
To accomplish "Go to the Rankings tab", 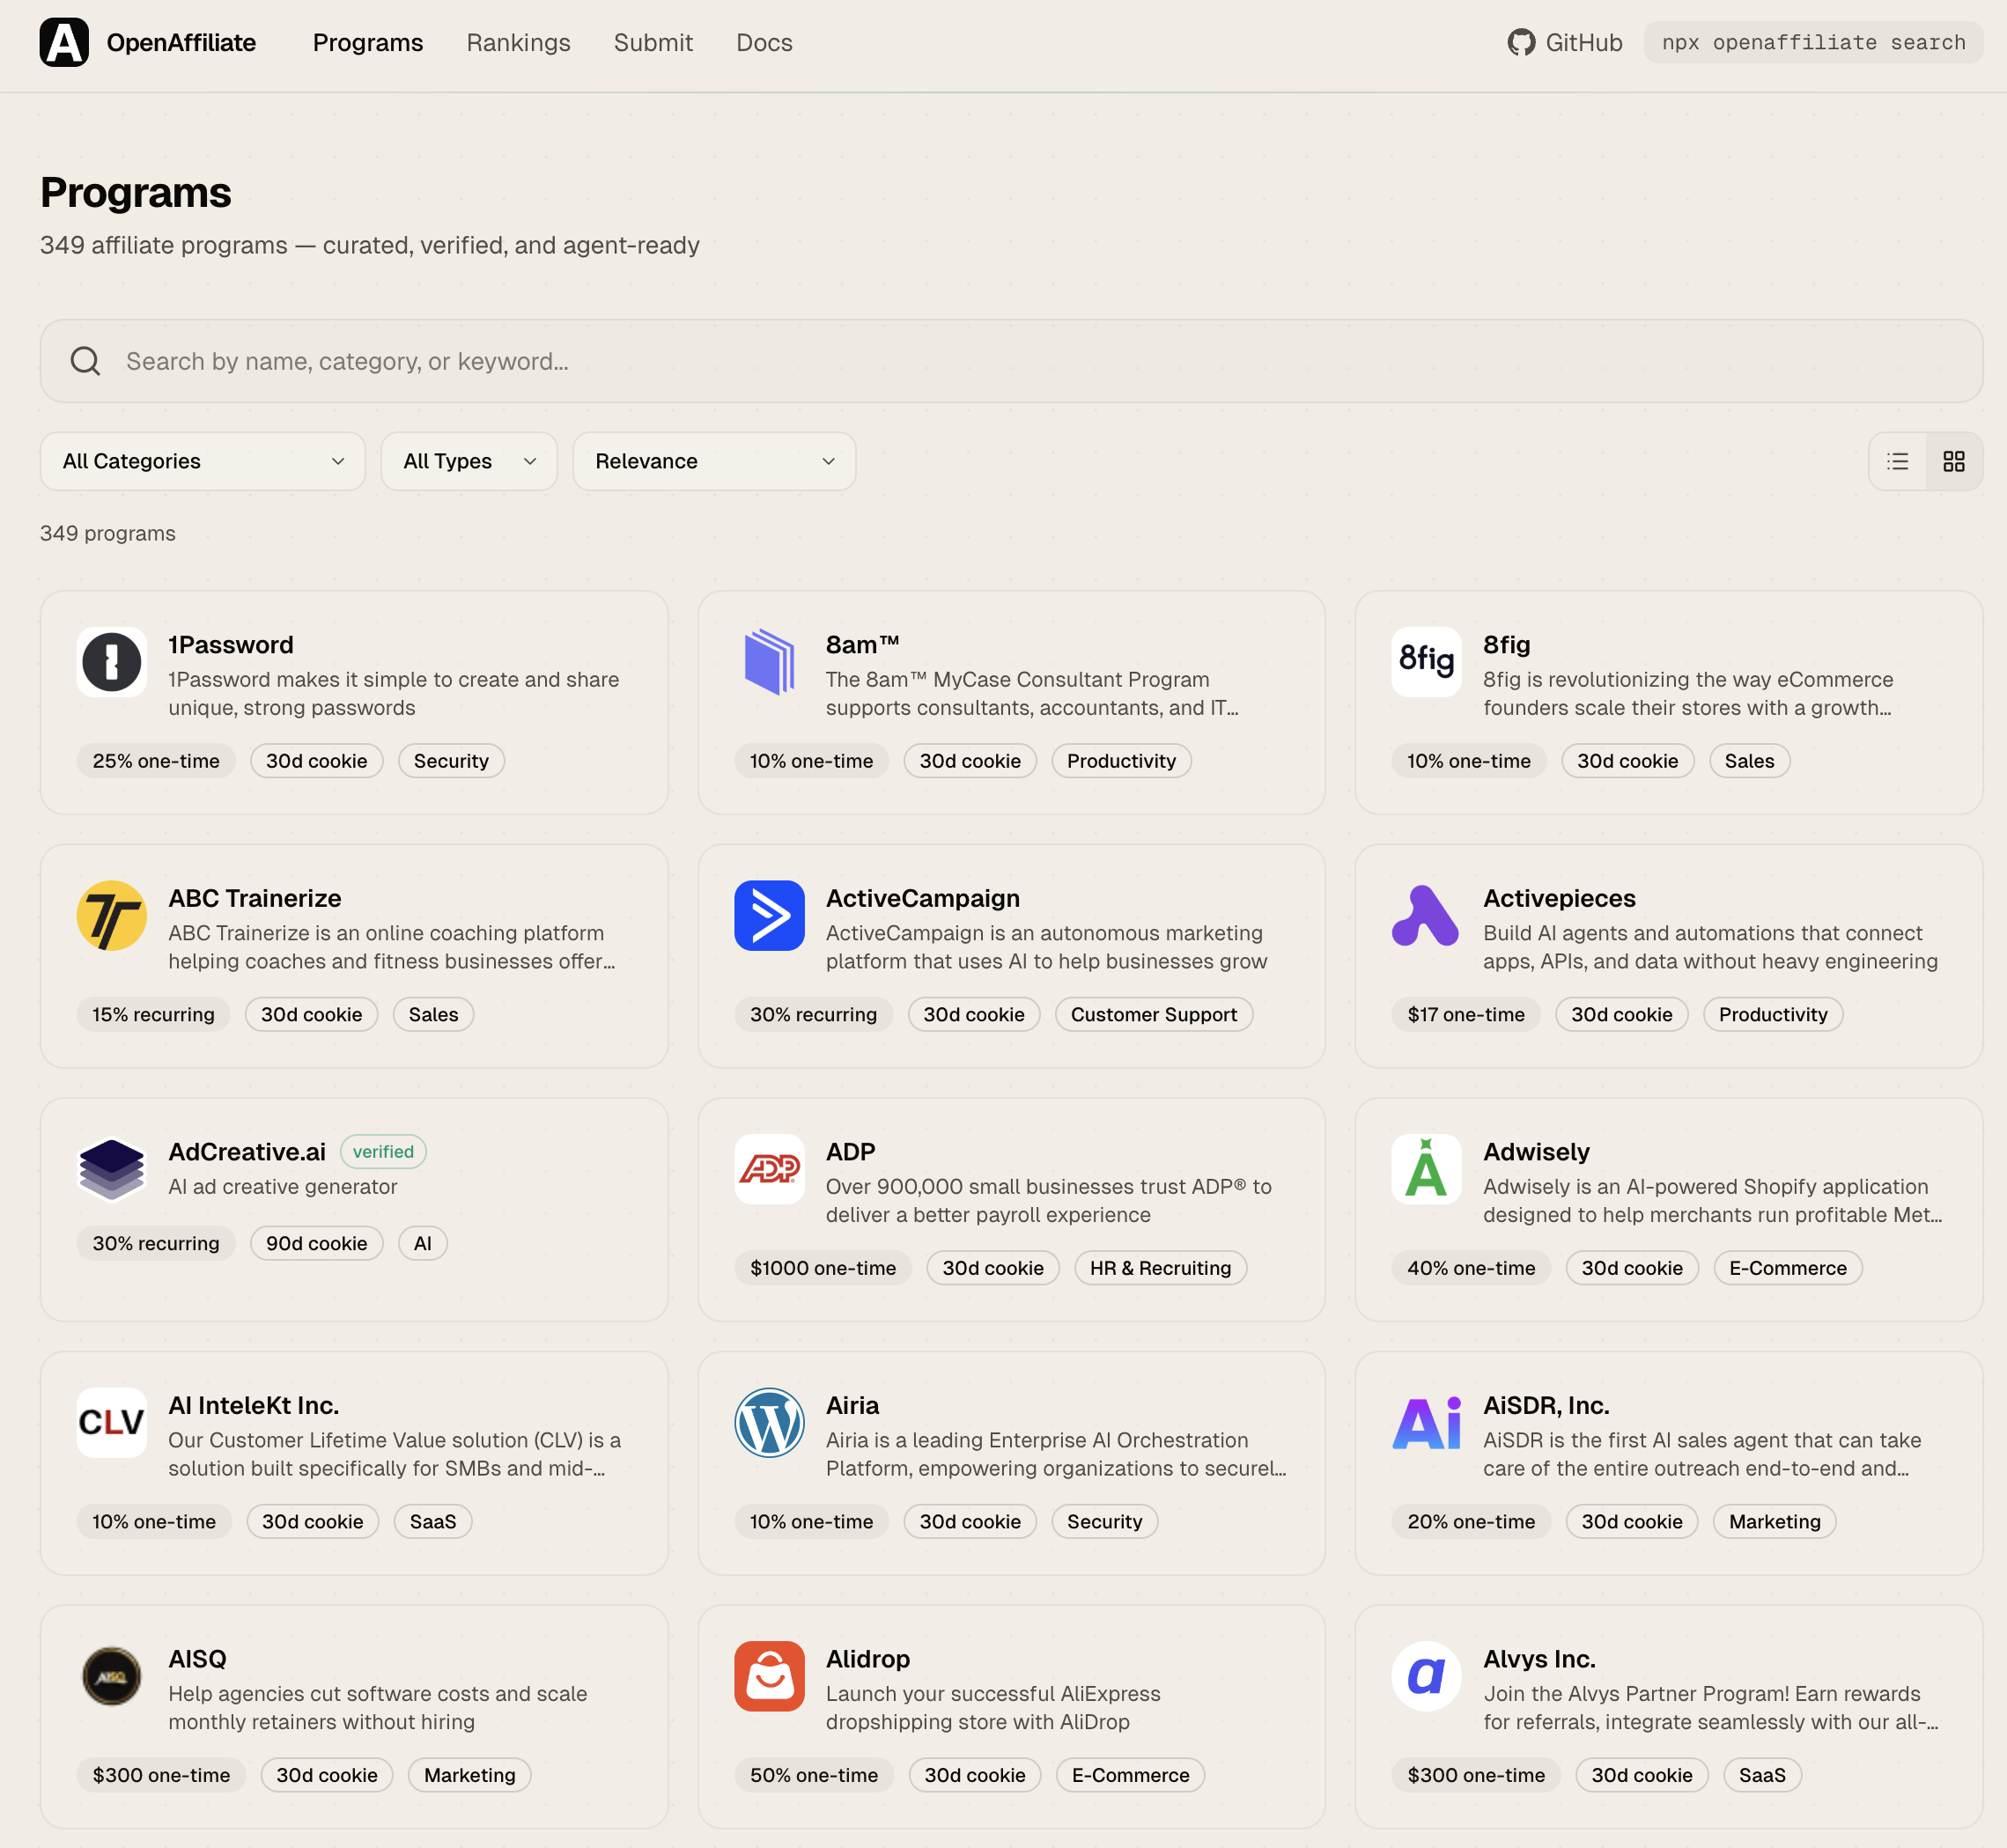I will pos(517,42).
